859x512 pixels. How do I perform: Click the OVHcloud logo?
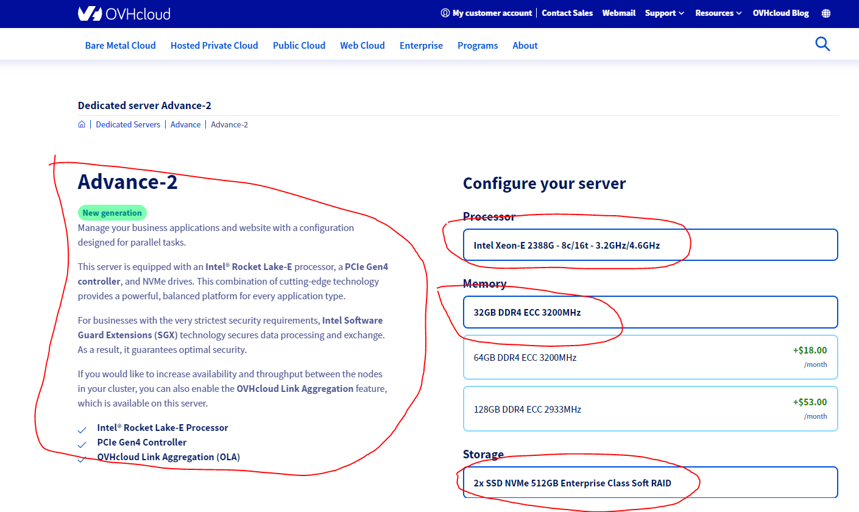pos(124,13)
